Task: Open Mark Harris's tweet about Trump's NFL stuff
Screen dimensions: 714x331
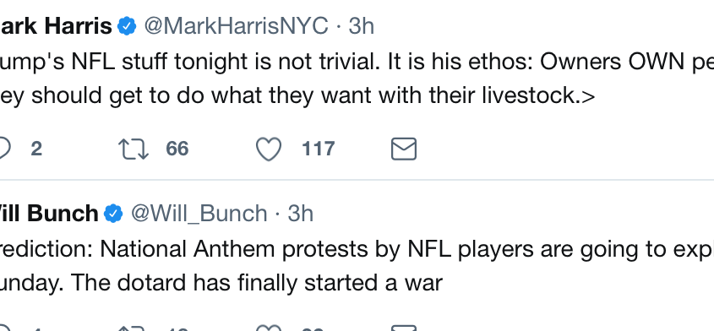Action: pyautogui.click(x=357, y=79)
